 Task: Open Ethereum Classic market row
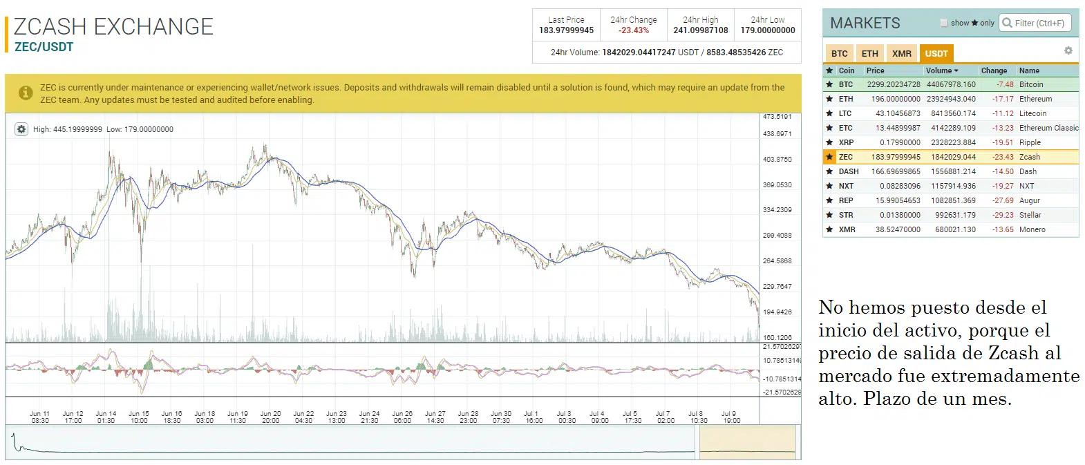click(x=951, y=128)
